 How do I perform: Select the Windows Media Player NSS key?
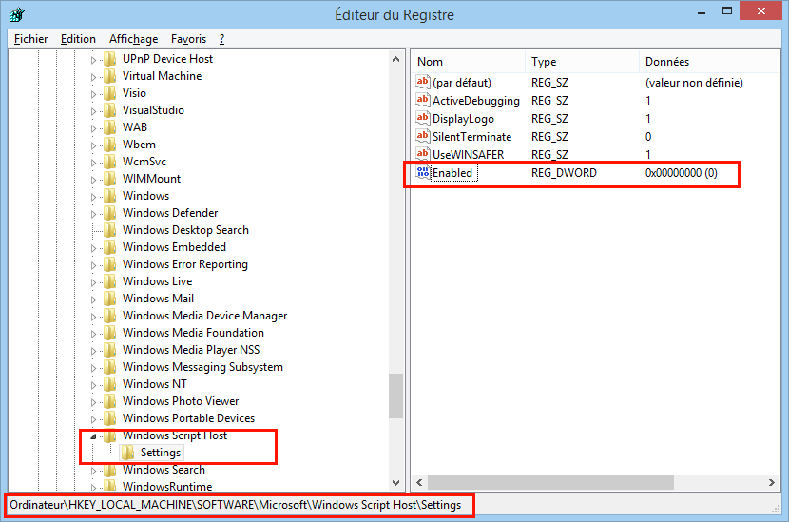[x=191, y=350]
